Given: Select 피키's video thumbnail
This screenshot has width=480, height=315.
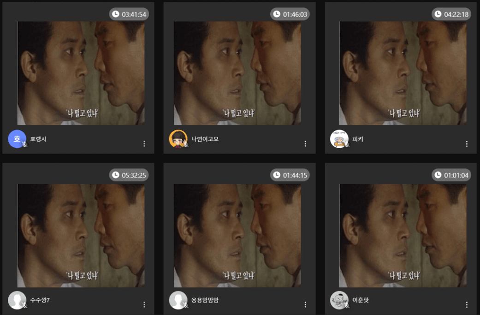Looking at the screenshot, I should [x=403, y=73].
